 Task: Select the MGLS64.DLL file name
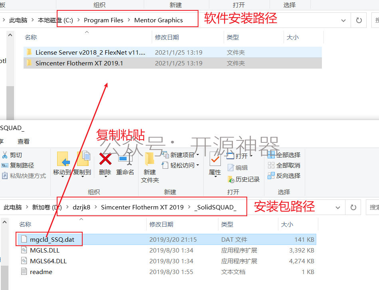(48, 261)
